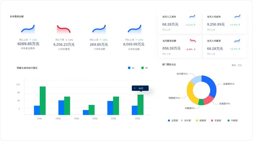Click the 3月份 axis label
253x141 pixels.
click(76, 119)
